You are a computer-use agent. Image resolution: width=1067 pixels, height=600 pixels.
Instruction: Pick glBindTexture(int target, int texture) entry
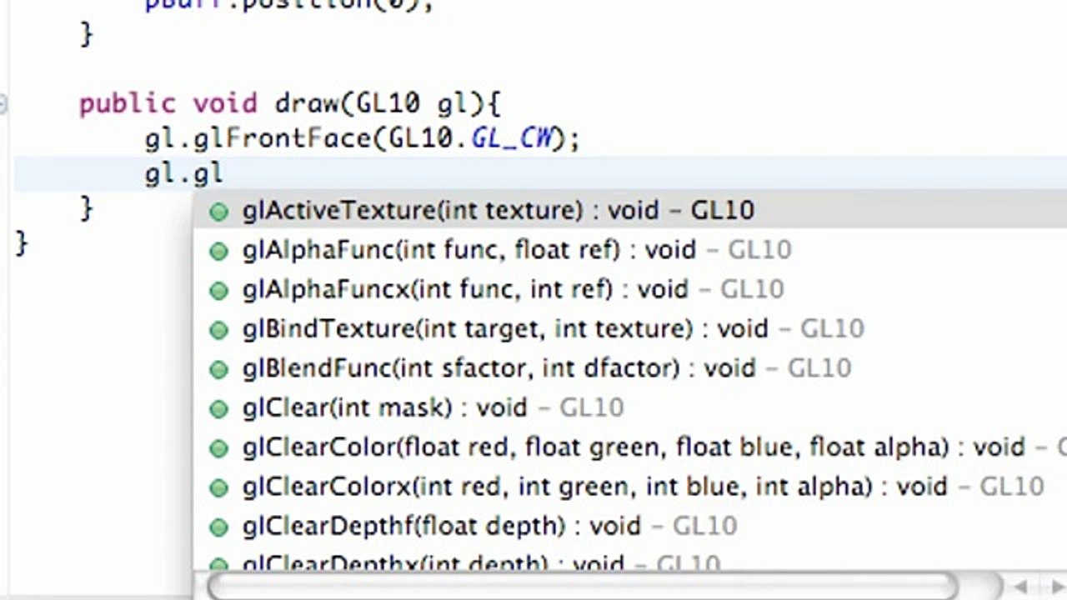pos(629,328)
